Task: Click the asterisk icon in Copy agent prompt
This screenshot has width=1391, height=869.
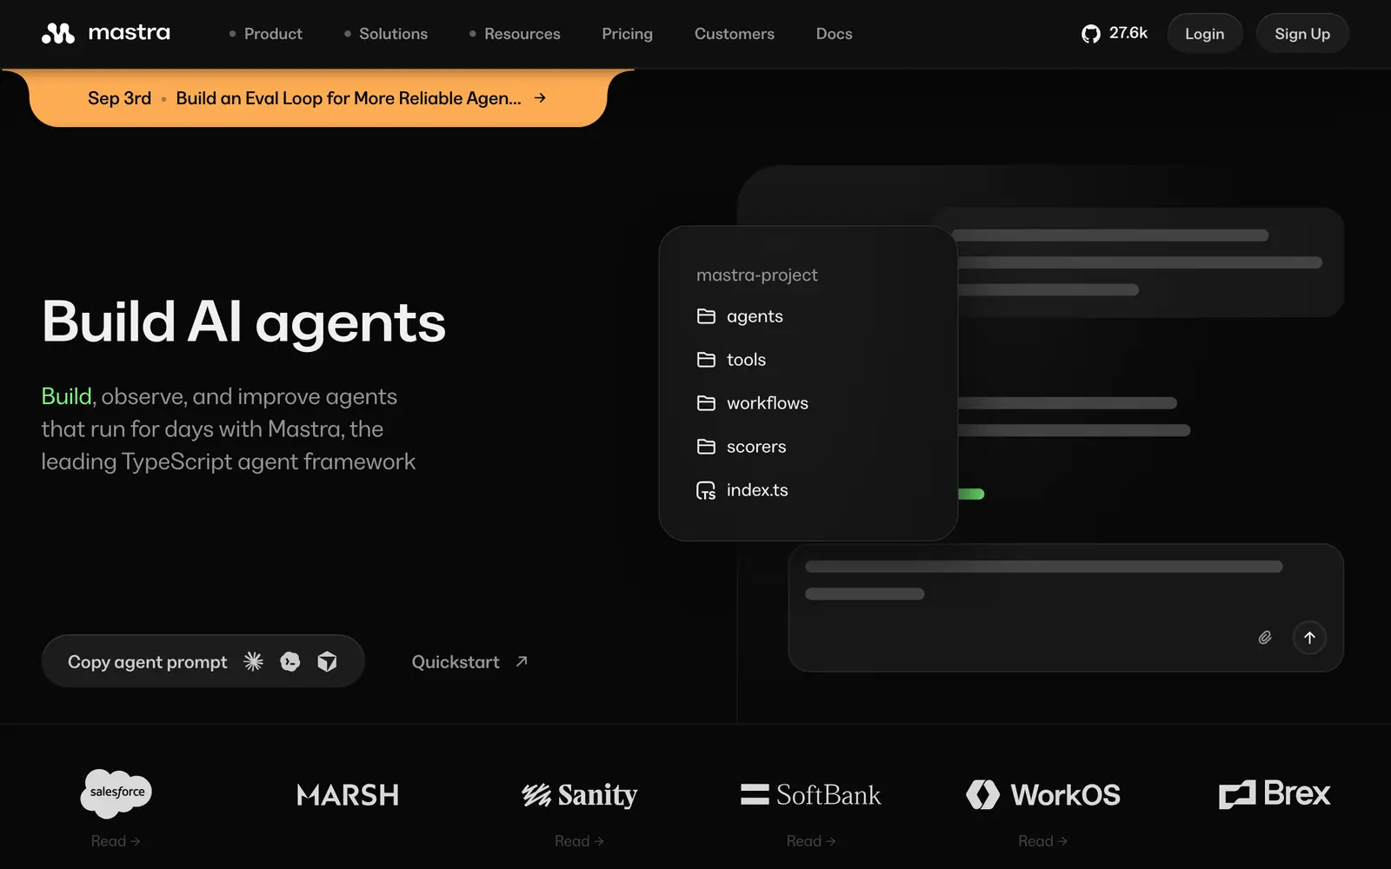Action: (253, 661)
